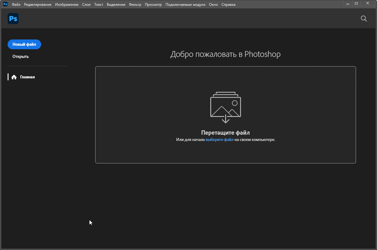Screen dimensions: 377x250
Task: Maximize the Photoshop window
Action: click(356, 3)
